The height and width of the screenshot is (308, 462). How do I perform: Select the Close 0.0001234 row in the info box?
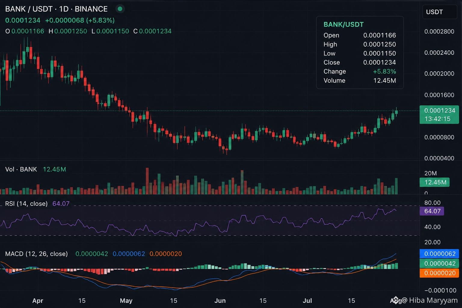[x=360, y=62]
